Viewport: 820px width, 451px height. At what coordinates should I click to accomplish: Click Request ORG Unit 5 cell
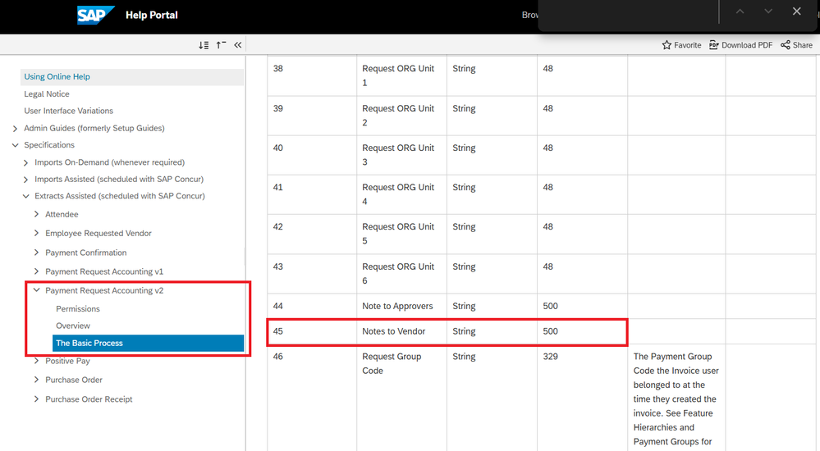[x=401, y=235]
